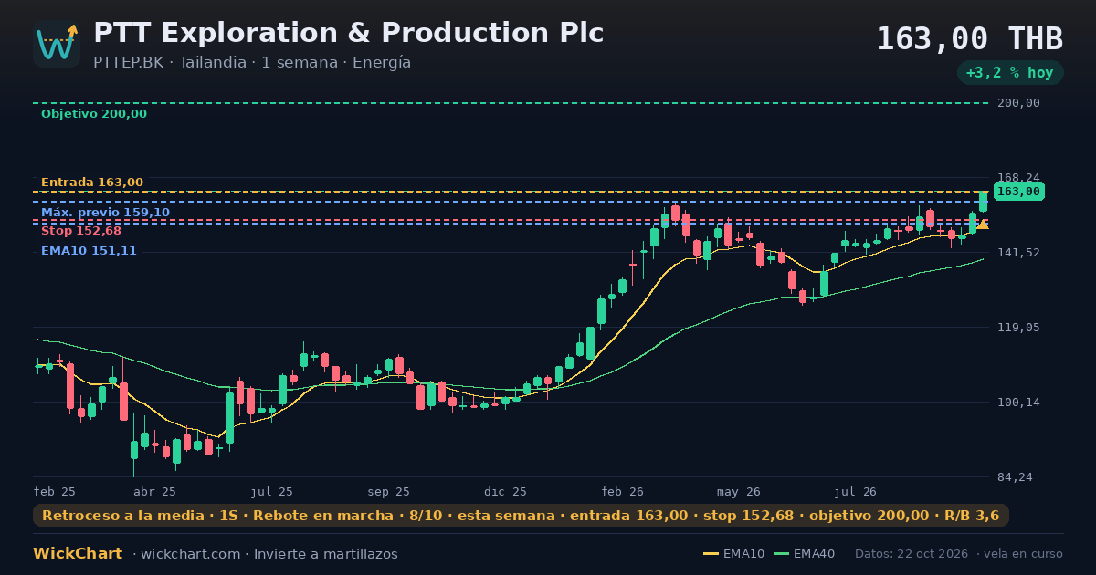Screen dimensions: 1096x575
Task: Click the may 26 date label
Action: point(740,492)
